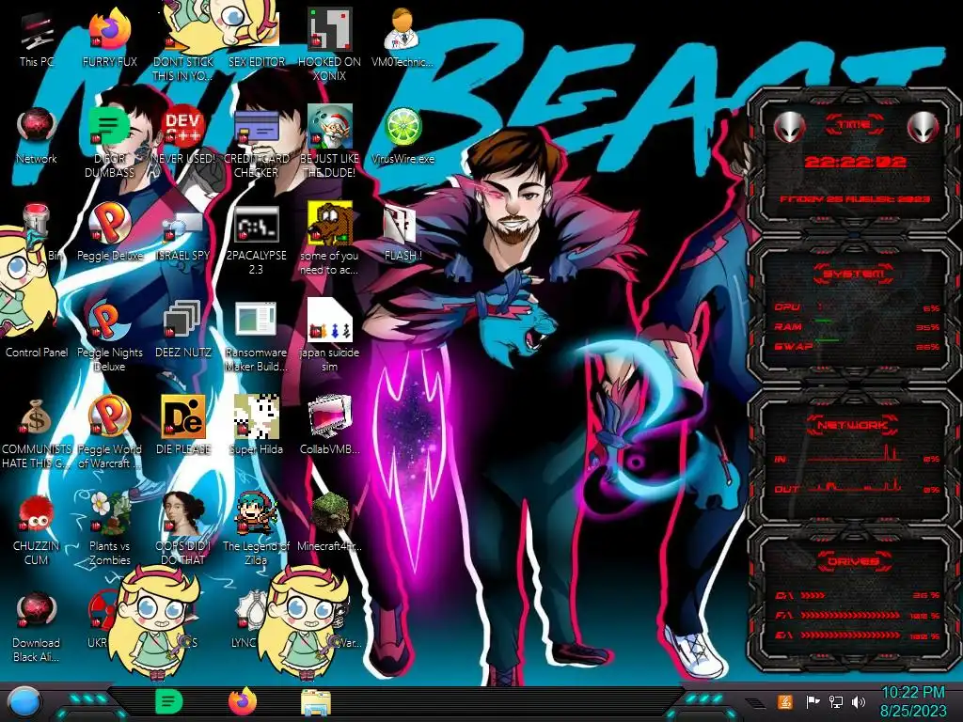Launch the VirusWire.exe lime icon
Image resolution: width=963 pixels, height=722 pixels.
[x=403, y=127]
